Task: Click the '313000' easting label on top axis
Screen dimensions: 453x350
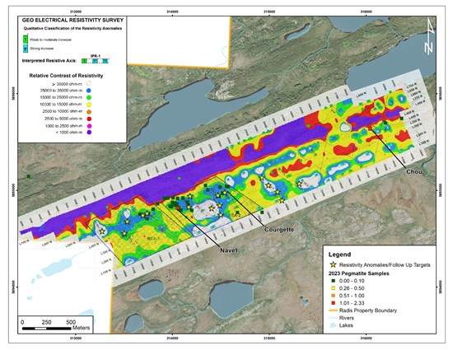Action: 76,12
